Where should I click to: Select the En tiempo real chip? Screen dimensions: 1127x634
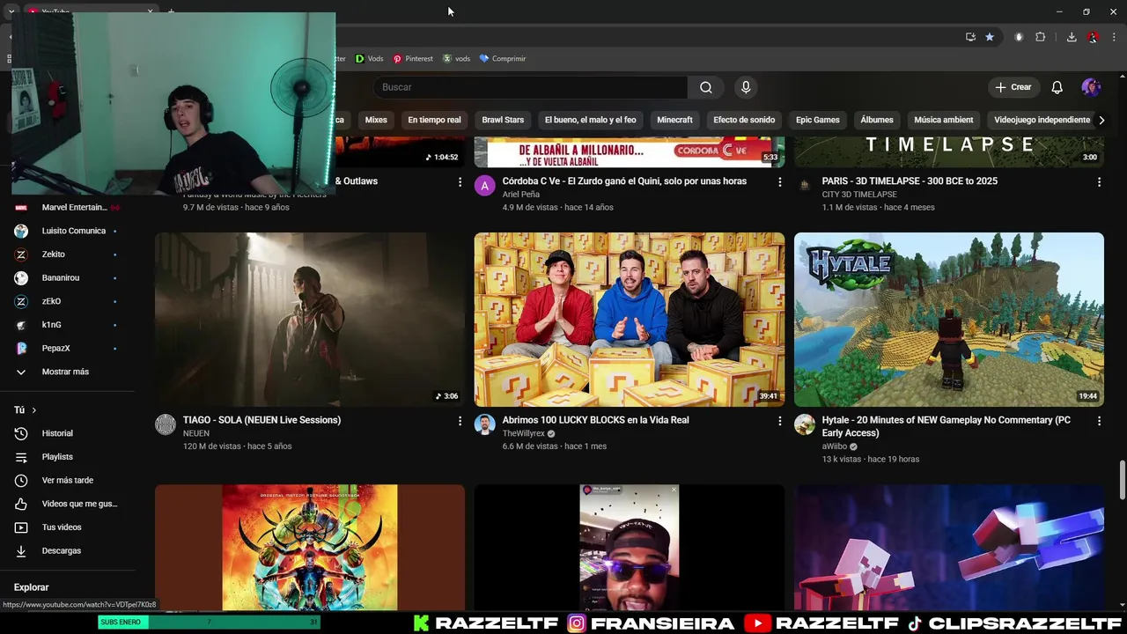434,120
